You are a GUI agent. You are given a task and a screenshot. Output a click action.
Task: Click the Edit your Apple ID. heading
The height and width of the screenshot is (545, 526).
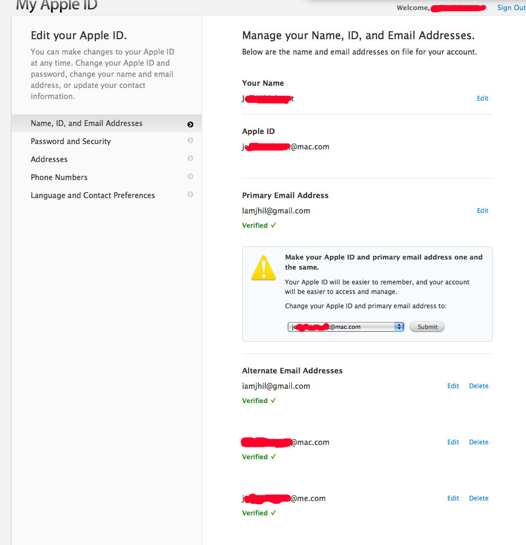(x=78, y=35)
